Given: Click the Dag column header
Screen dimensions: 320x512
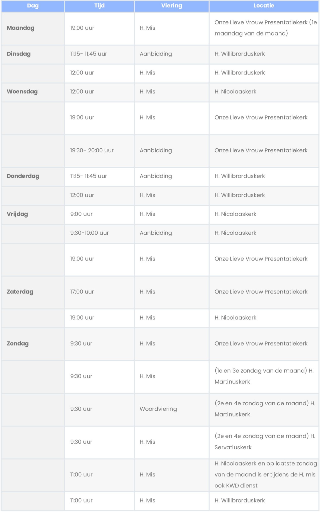Looking at the screenshot, I should pos(33,6).
